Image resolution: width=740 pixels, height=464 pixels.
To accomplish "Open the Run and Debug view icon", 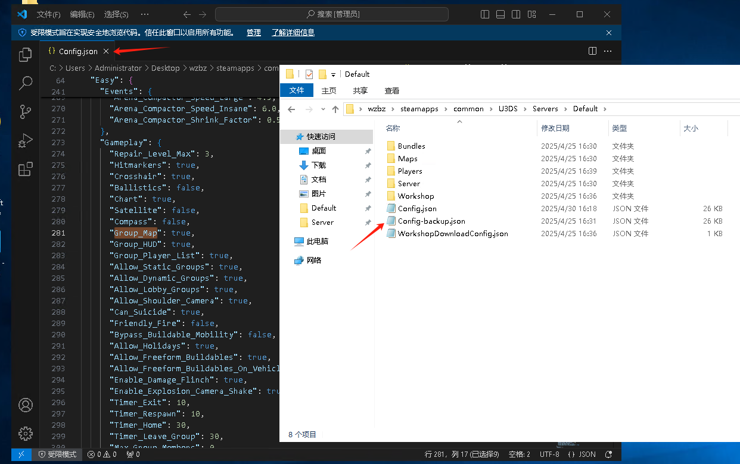I will 26,140.
